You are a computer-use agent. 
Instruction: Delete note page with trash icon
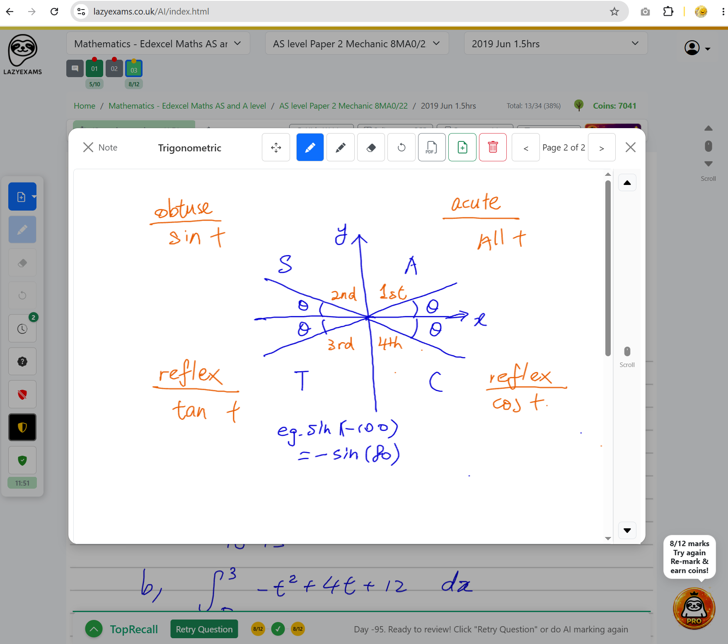(x=493, y=147)
